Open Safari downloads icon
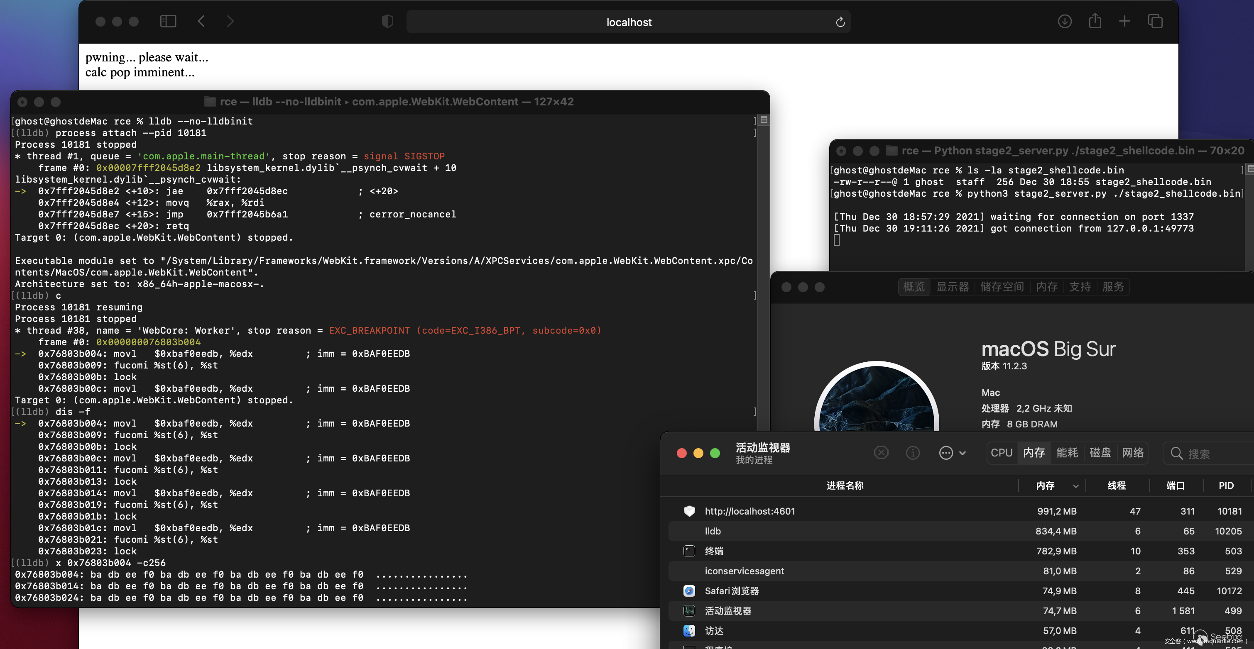 (x=1065, y=22)
